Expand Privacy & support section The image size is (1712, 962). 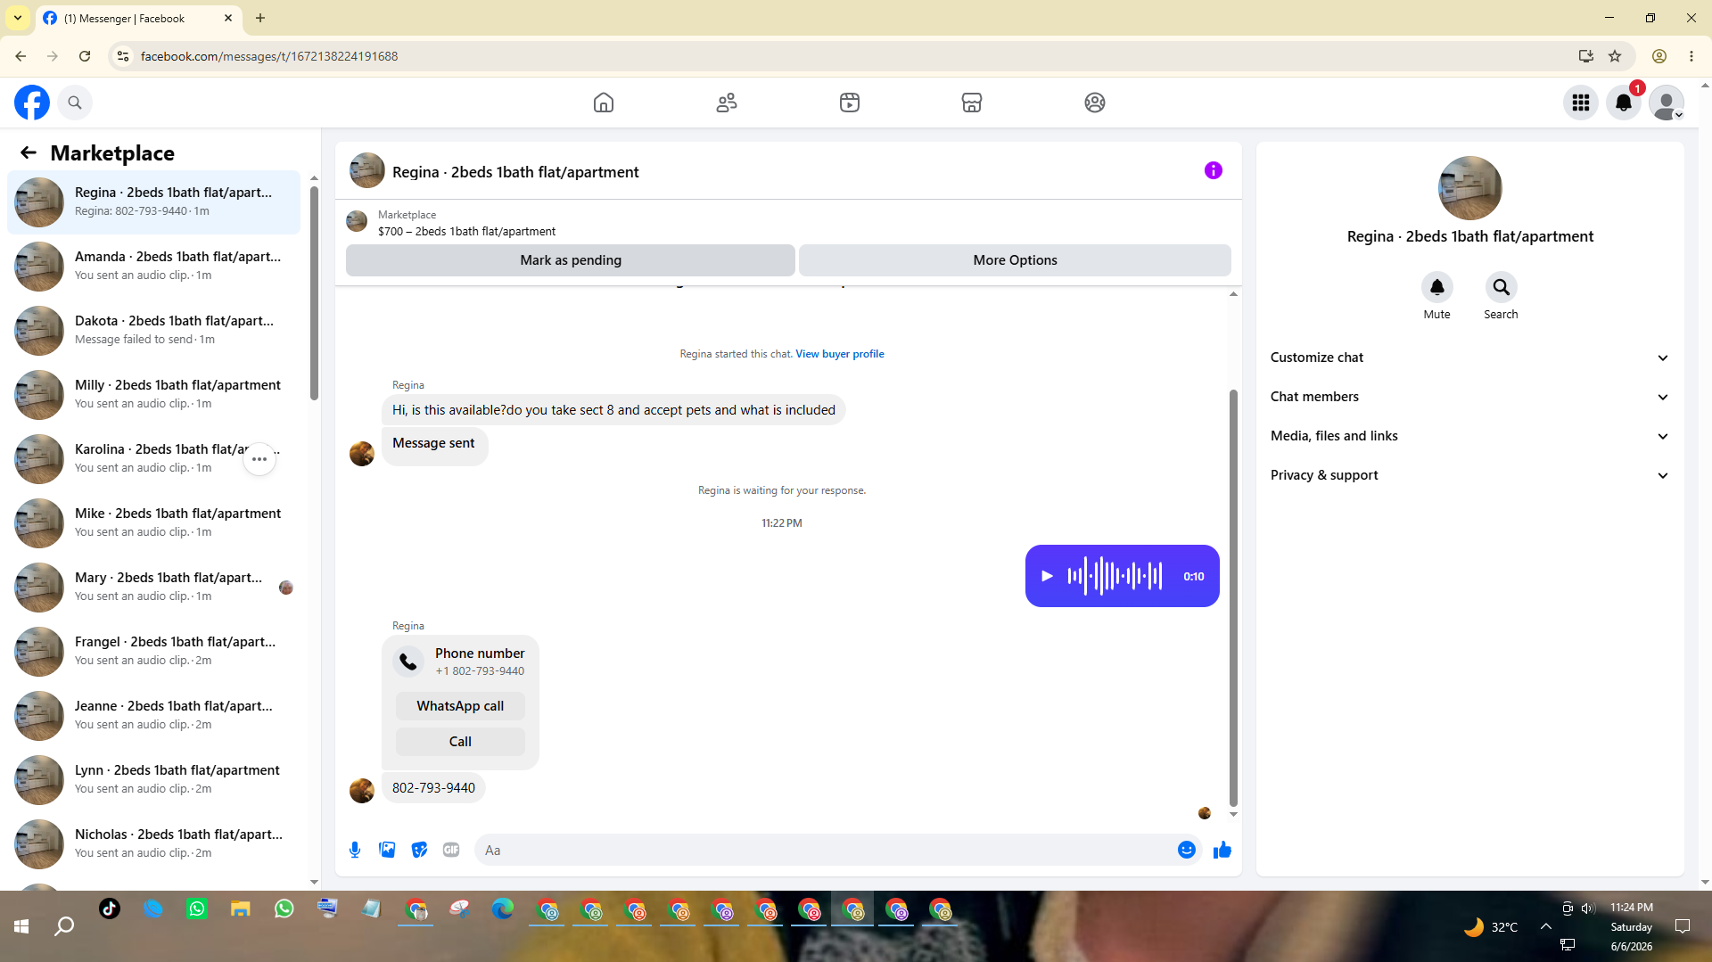[1469, 475]
